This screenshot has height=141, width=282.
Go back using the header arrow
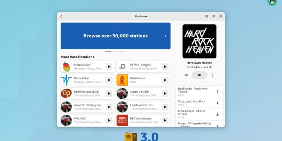point(61,16)
